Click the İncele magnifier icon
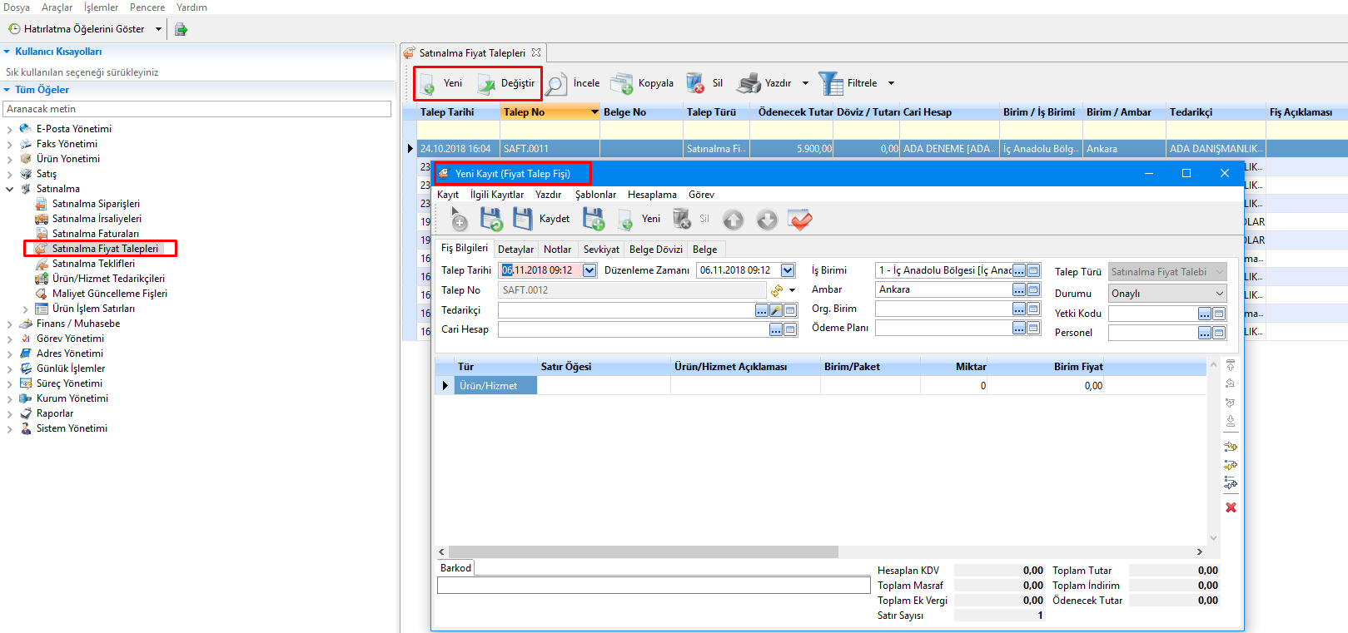The width and height of the screenshot is (1348, 633). tap(556, 83)
